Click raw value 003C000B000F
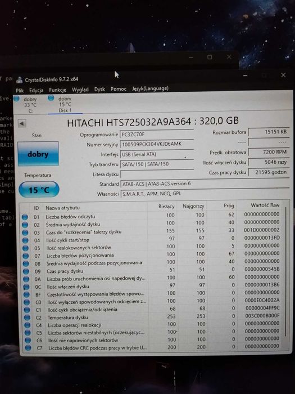This screenshot has width=295, height=394. [262, 316]
